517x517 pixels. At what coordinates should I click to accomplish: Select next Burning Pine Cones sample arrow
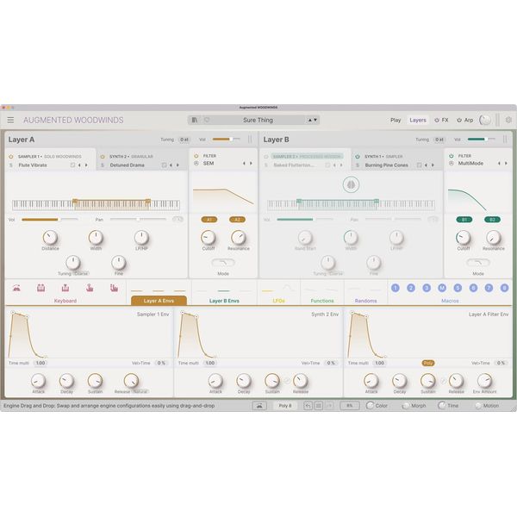[x=433, y=165]
